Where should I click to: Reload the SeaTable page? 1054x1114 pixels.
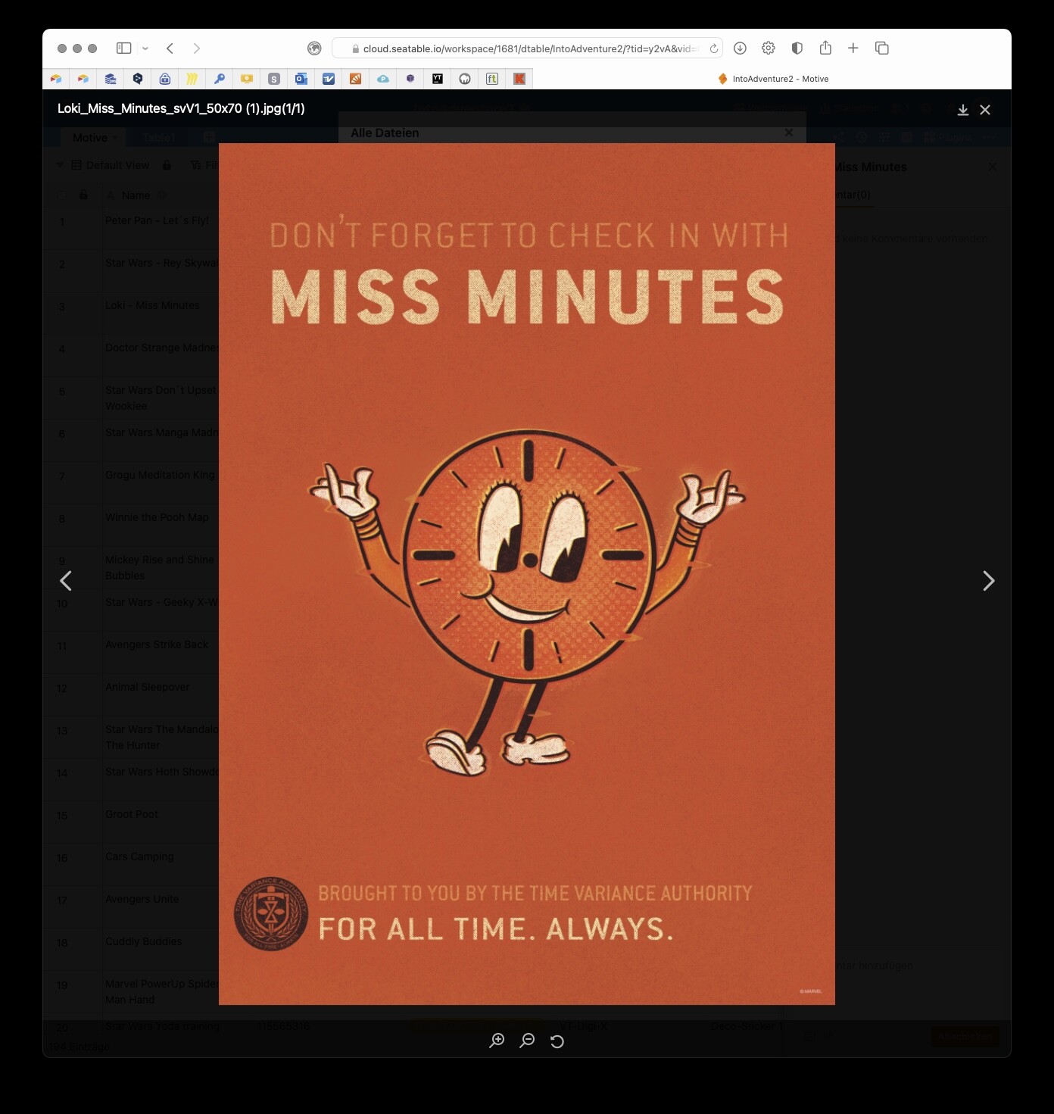point(713,48)
